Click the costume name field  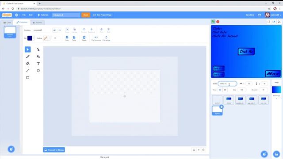click(42, 30)
